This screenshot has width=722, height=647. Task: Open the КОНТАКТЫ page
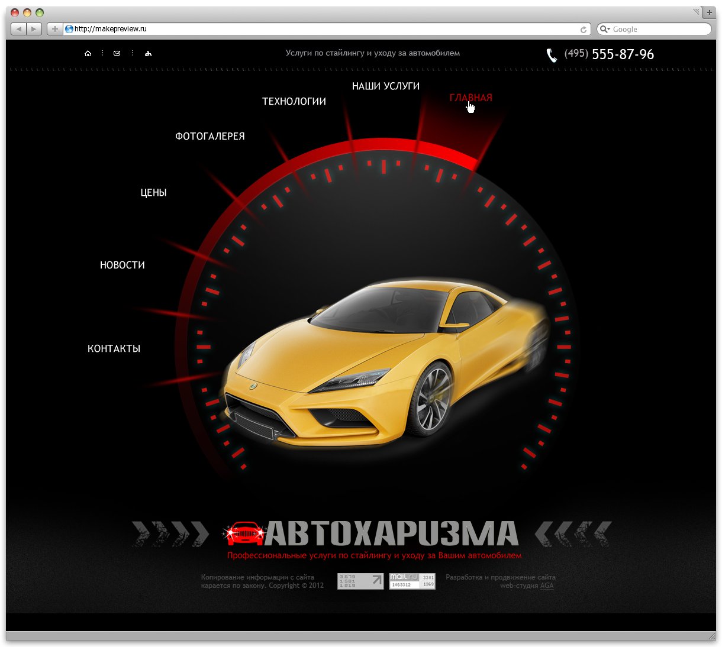click(114, 348)
